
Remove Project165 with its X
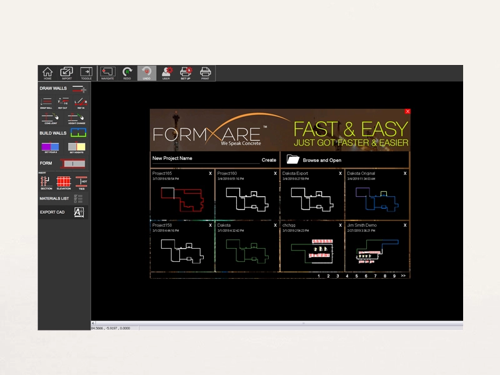pyautogui.click(x=210, y=174)
